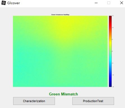Click the Green Mismatch label
This screenshot has width=125, height=108.
tap(63, 94)
